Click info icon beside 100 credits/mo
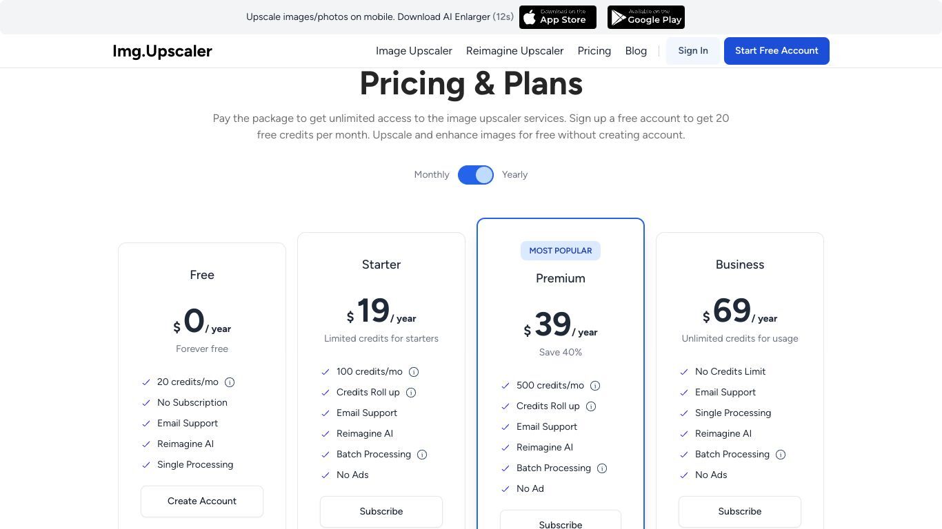This screenshot has height=529, width=942. 414,372
